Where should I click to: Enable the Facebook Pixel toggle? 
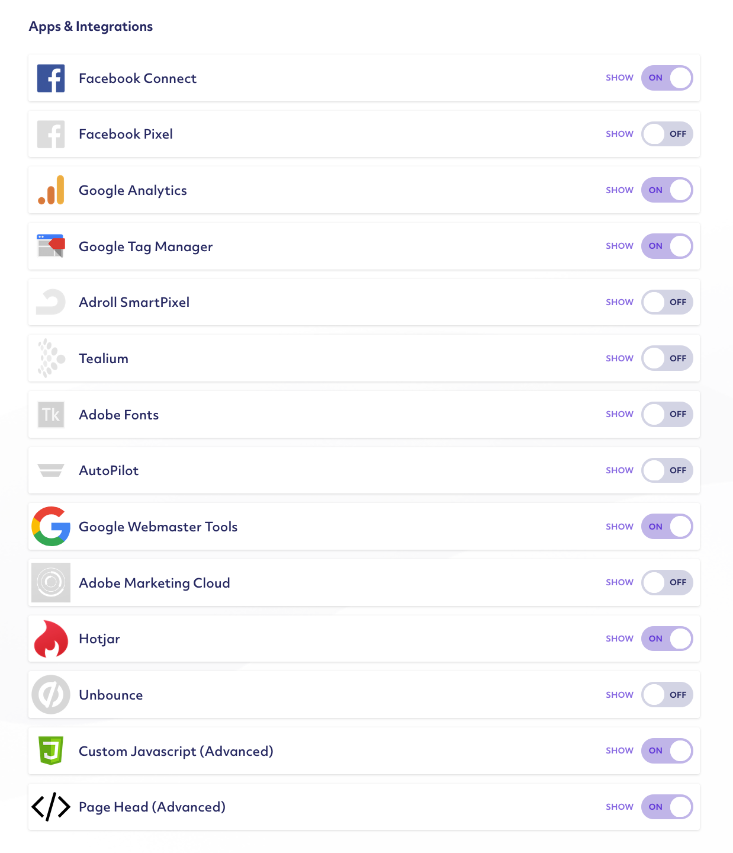tap(667, 134)
